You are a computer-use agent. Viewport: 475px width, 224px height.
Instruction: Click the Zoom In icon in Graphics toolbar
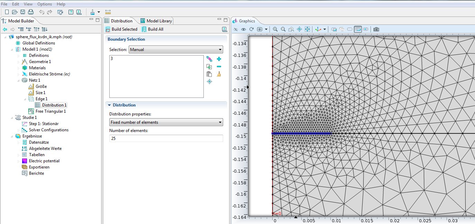(275, 29)
